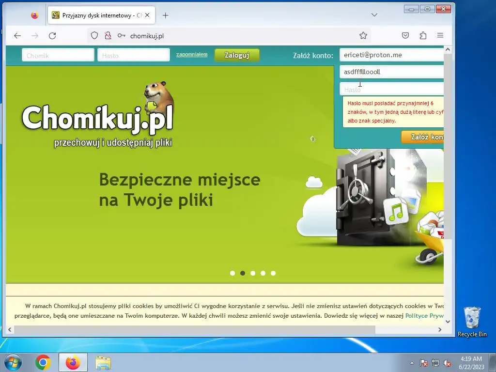Image resolution: width=496 pixels, height=372 pixels.
Task: Click the crossed-out padlock security icon
Action: tap(108, 35)
